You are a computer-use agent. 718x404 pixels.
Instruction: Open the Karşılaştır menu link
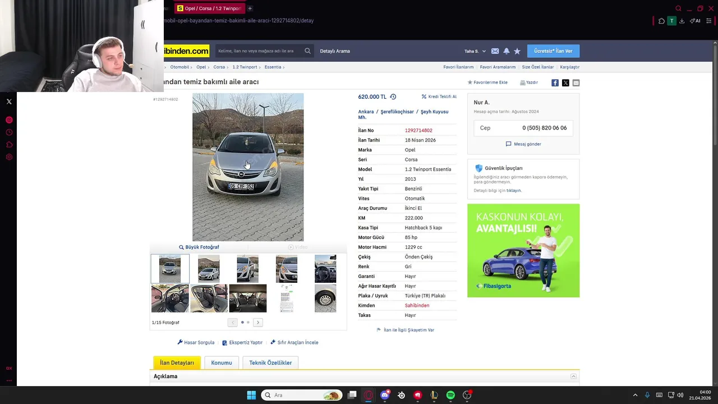[x=570, y=67]
